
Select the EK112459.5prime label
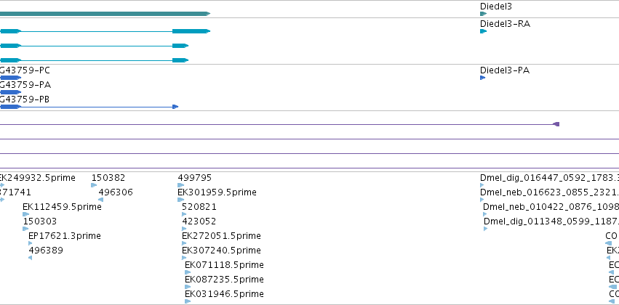[x=62, y=207]
